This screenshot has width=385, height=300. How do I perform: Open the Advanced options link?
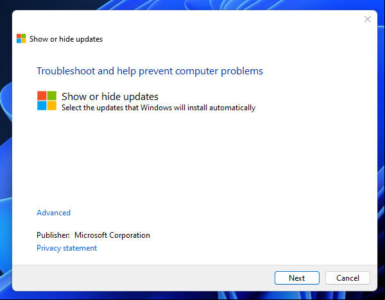coord(53,213)
